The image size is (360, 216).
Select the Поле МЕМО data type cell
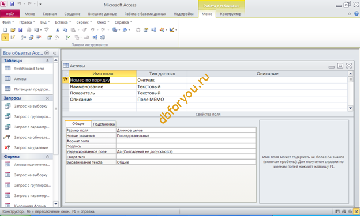coord(162,100)
